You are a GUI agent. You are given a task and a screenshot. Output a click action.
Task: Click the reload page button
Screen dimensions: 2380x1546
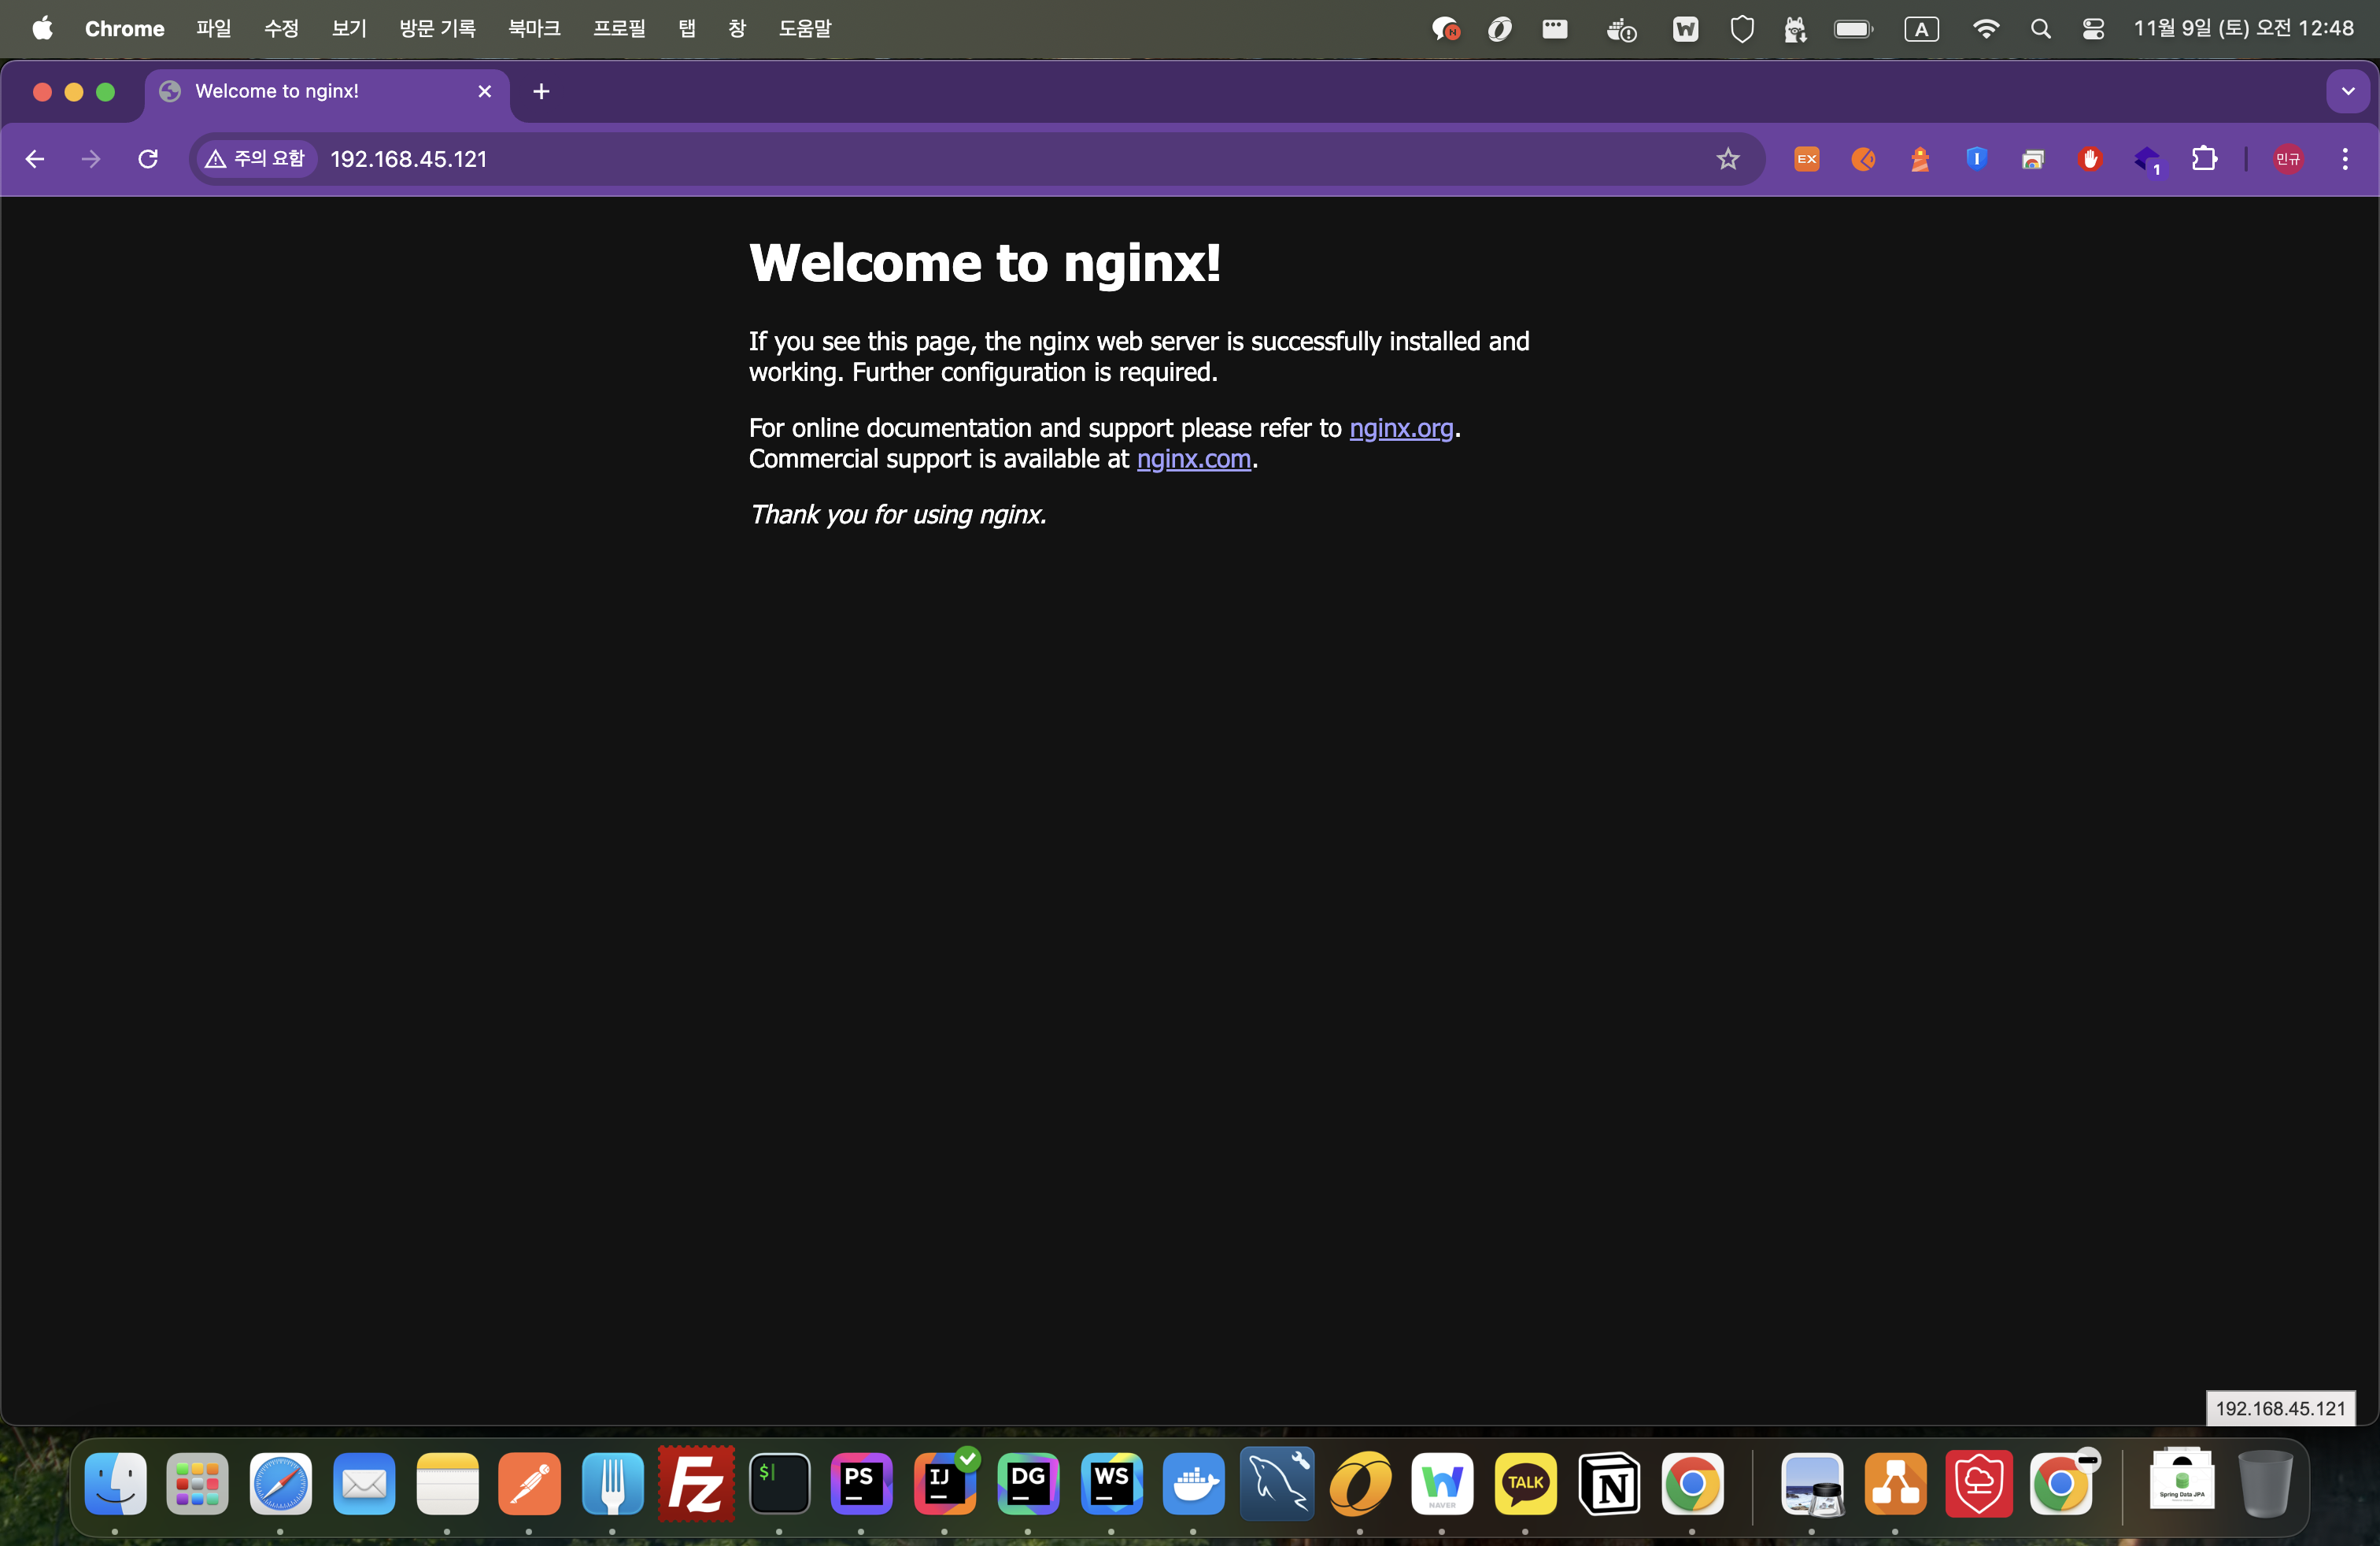pos(148,159)
